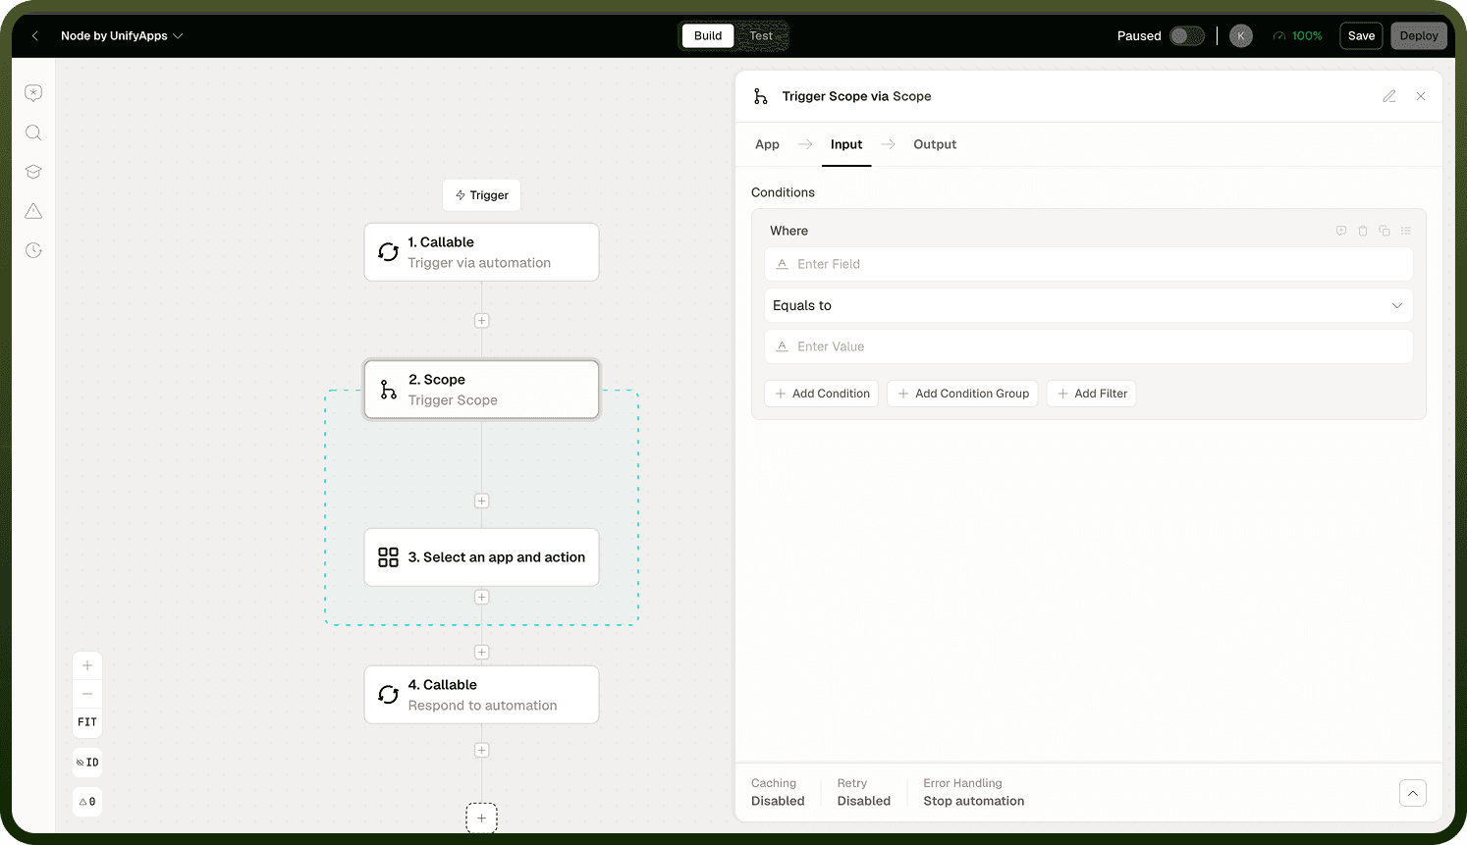Open the graduation cap learning icon

click(x=33, y=172)
